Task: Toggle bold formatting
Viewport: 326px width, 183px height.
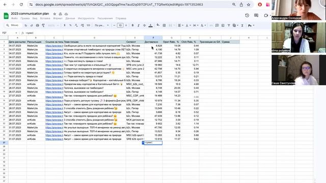Action: (132, 25)
